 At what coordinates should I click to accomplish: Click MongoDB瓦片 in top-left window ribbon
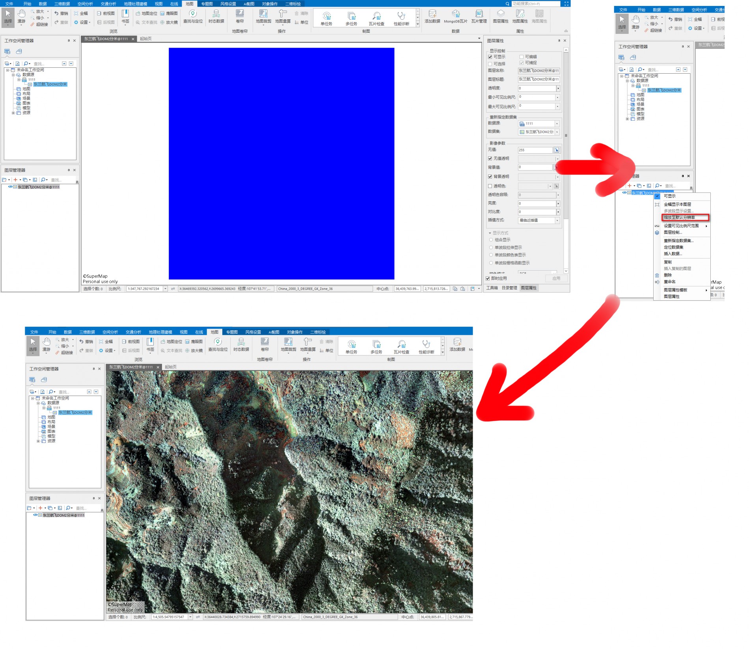pyautogui.click(x=455, y=17)
